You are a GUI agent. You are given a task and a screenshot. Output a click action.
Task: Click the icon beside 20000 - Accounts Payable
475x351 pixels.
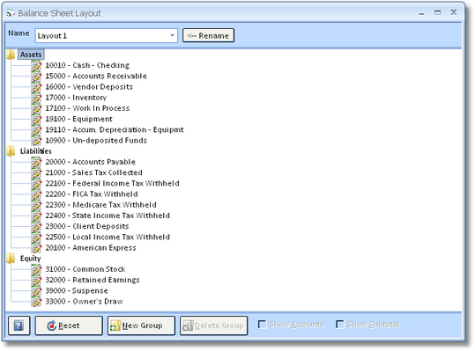pos(36,162)
